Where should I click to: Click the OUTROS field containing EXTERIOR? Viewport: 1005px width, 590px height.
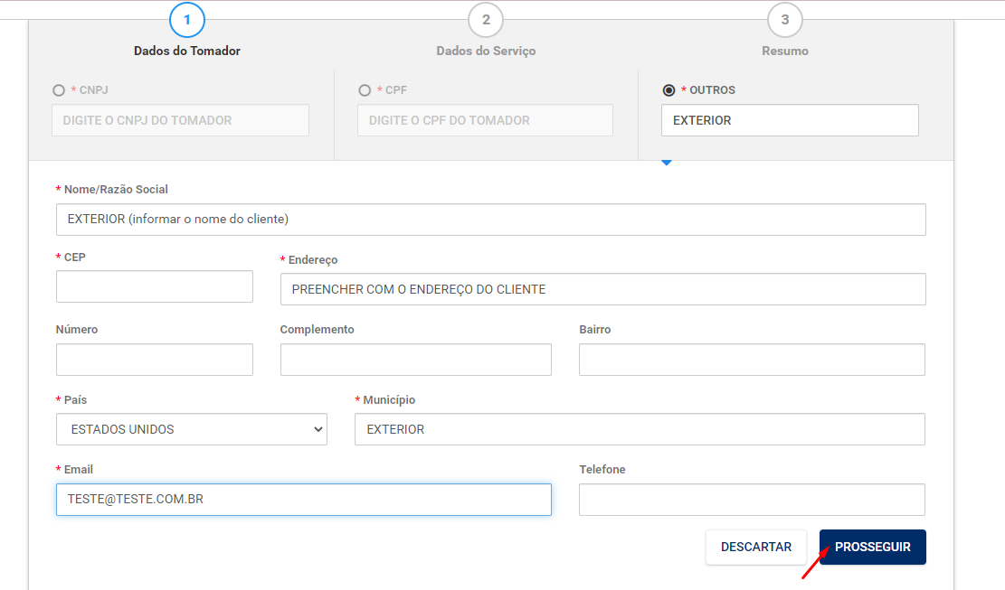click(x=790, y=120)
